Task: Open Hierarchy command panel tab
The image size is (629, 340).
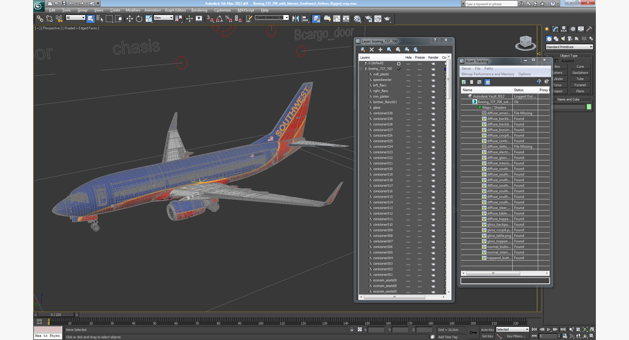Action: [564, 29]
